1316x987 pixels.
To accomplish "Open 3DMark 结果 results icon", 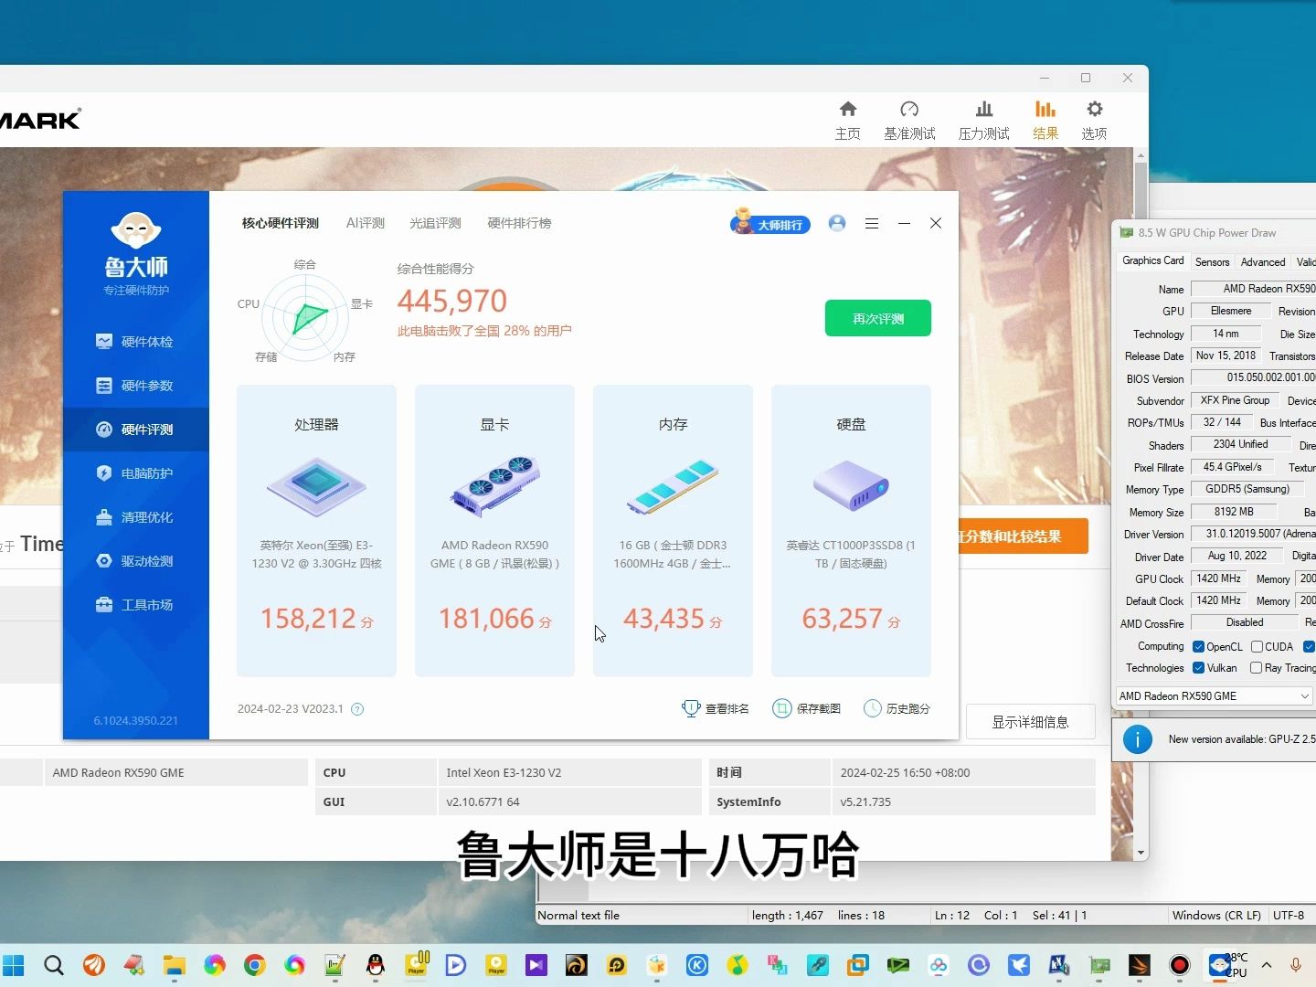I will click(x=1045, y=110).
